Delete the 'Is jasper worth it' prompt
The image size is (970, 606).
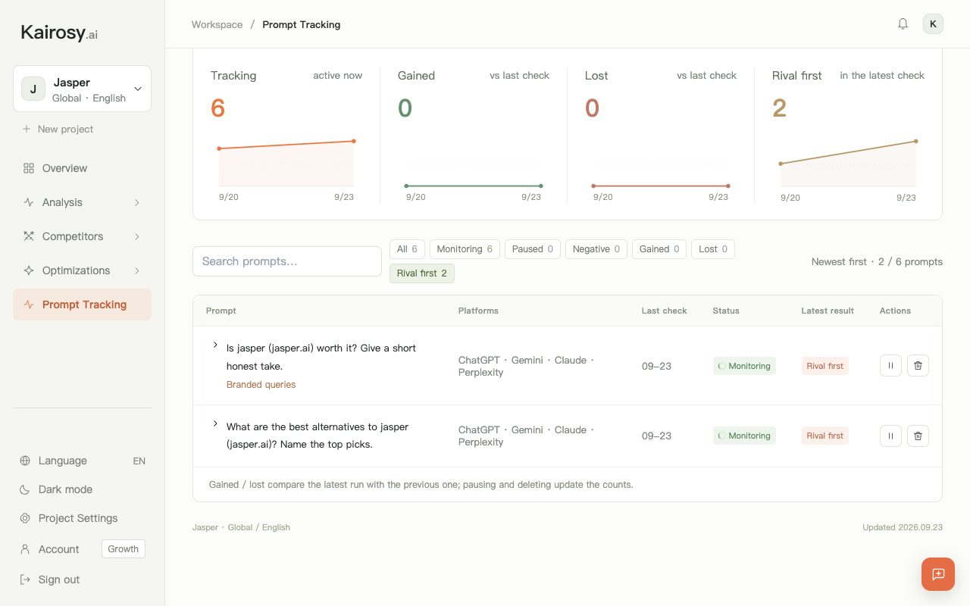coord(918,366)
